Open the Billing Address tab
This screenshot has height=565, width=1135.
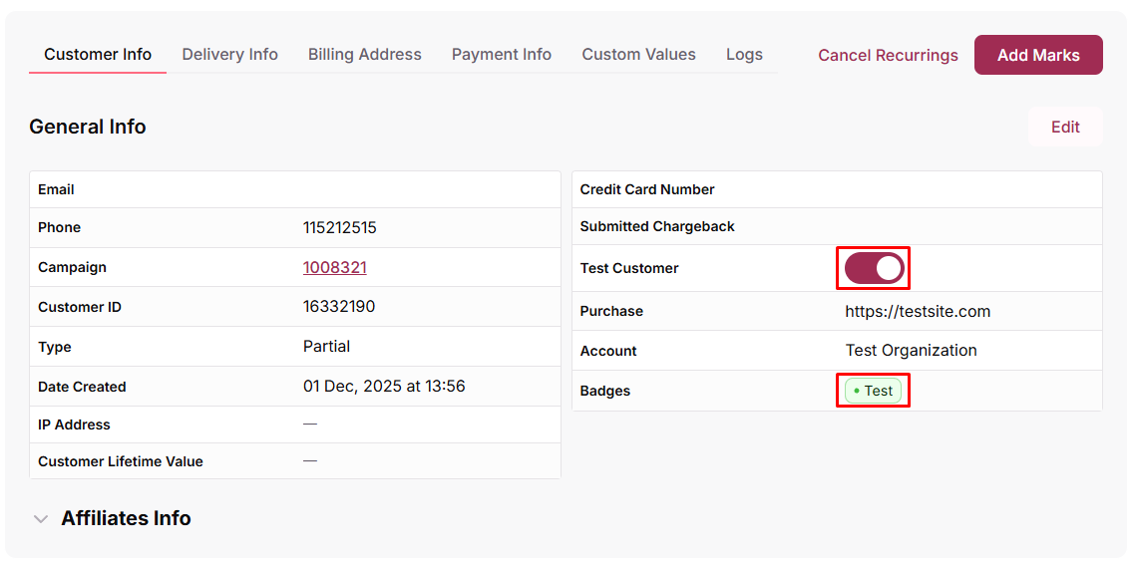365,54
